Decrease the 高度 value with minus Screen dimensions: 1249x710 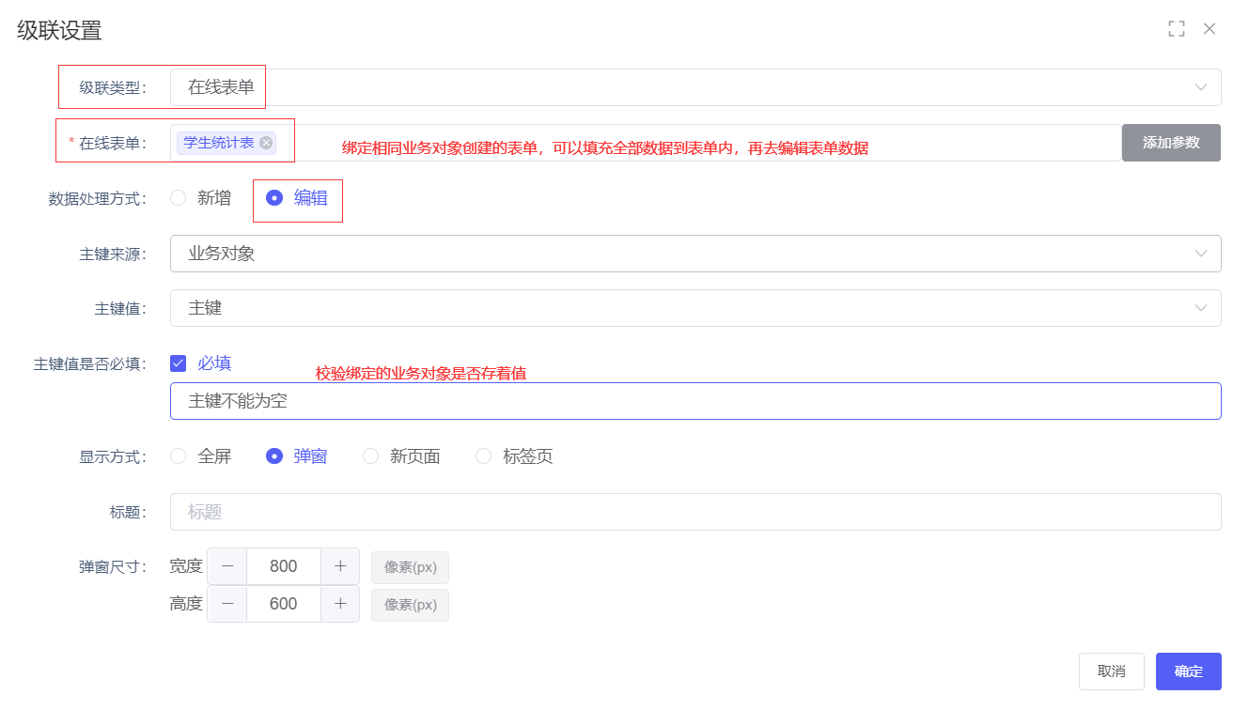tap(227, 604)
